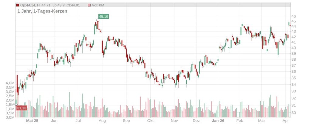Click the 38 price axis label
This screenshot has width=311, height=124.
tap(293, 59)
